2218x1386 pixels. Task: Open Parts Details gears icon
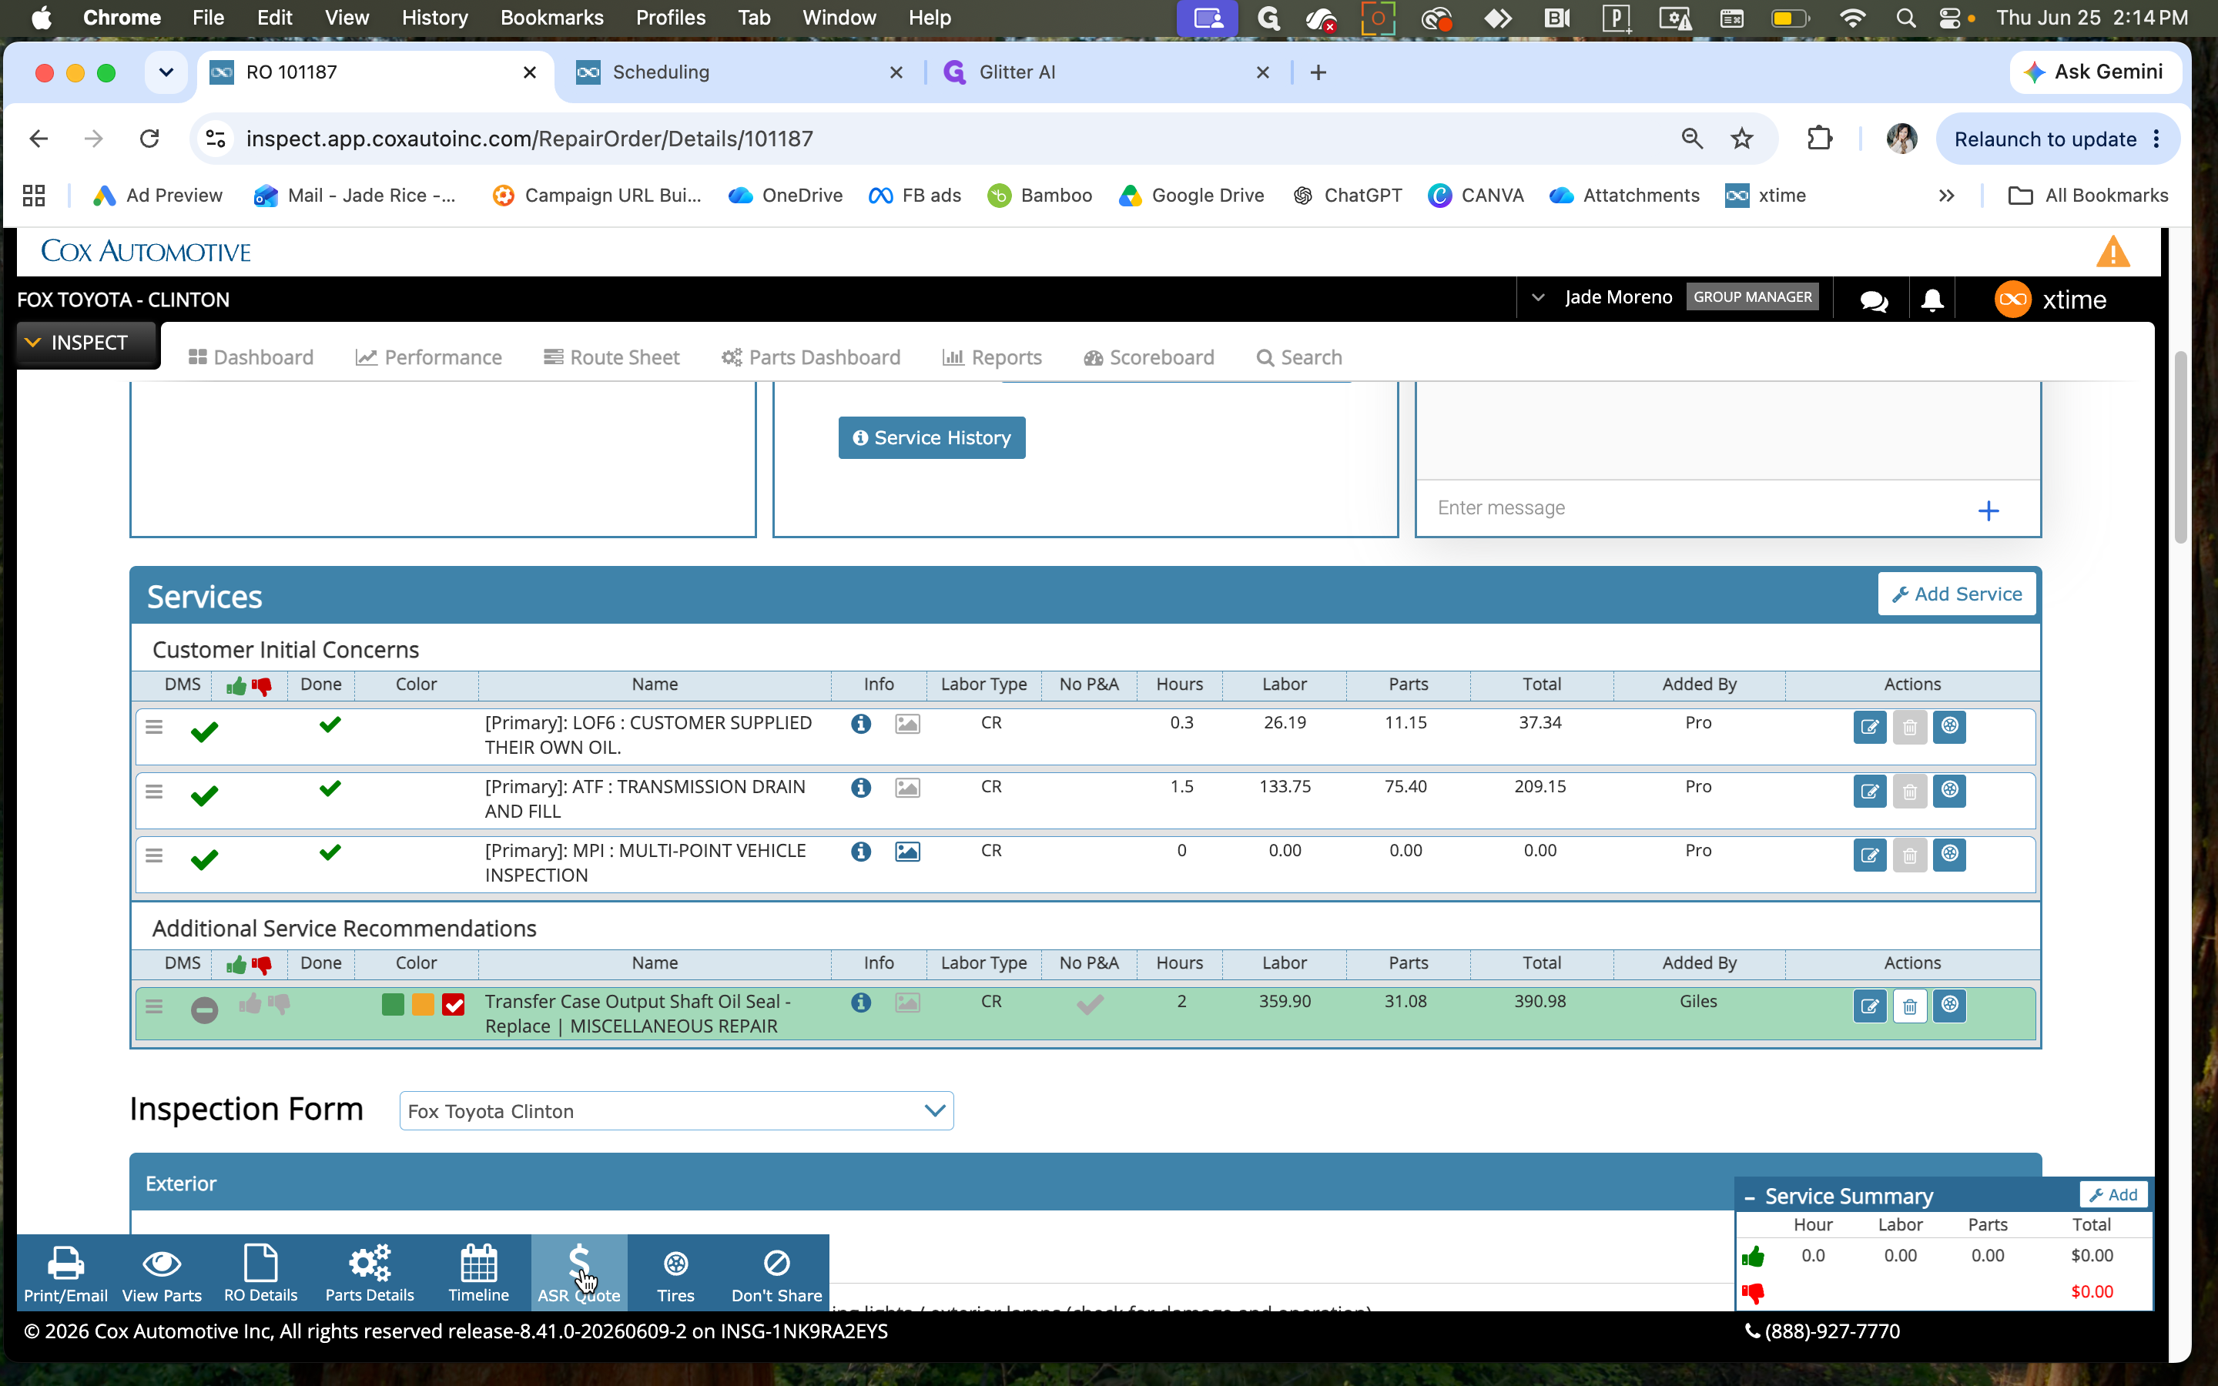point(370,1274)
